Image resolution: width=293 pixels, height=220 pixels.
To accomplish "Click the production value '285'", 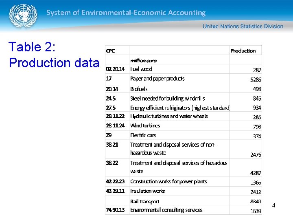I will [257, 117].
